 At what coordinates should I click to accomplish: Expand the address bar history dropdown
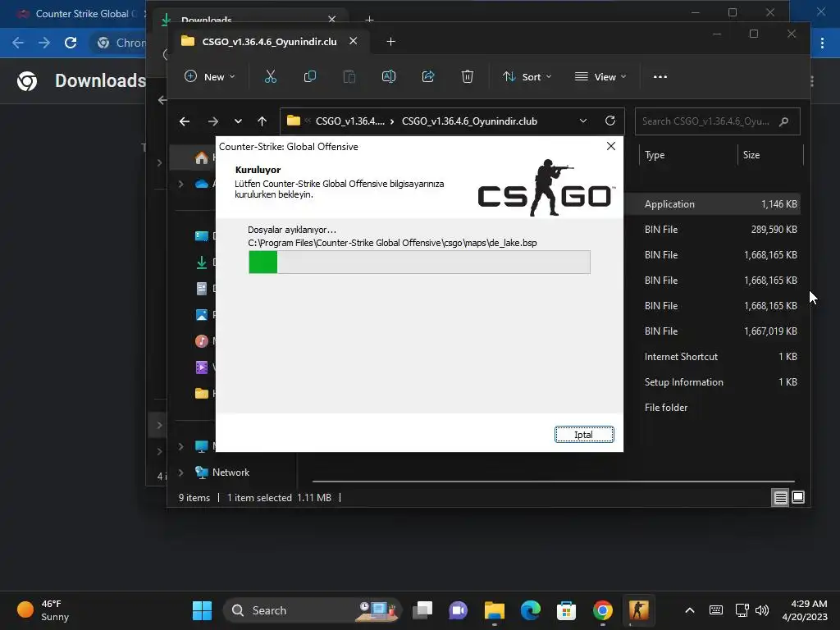(583, 121)
